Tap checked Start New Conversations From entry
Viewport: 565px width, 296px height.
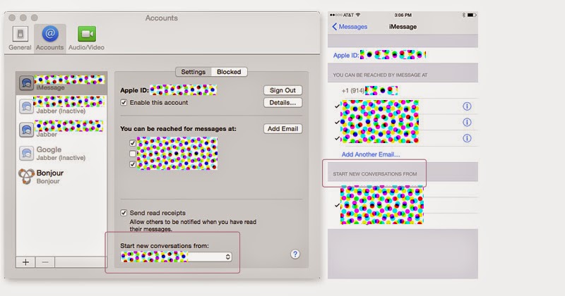coord(403,205)
